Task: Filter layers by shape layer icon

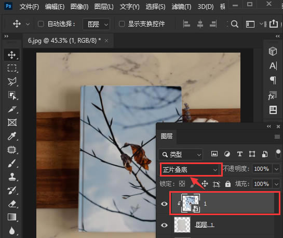Action: (252, 154)
